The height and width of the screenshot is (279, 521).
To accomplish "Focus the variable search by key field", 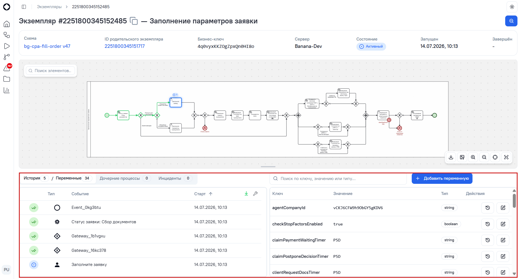I will (338, 179).
